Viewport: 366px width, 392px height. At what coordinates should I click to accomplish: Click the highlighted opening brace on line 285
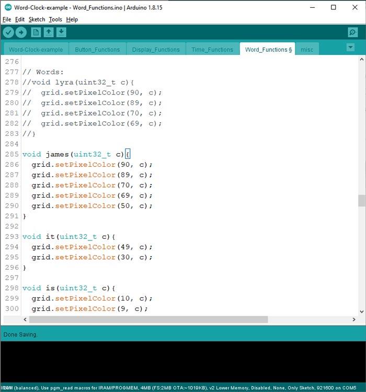coord(128,154)
